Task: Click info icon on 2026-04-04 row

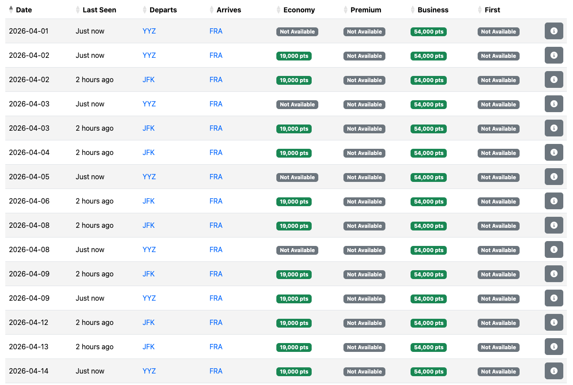Action: click(554, 152)
